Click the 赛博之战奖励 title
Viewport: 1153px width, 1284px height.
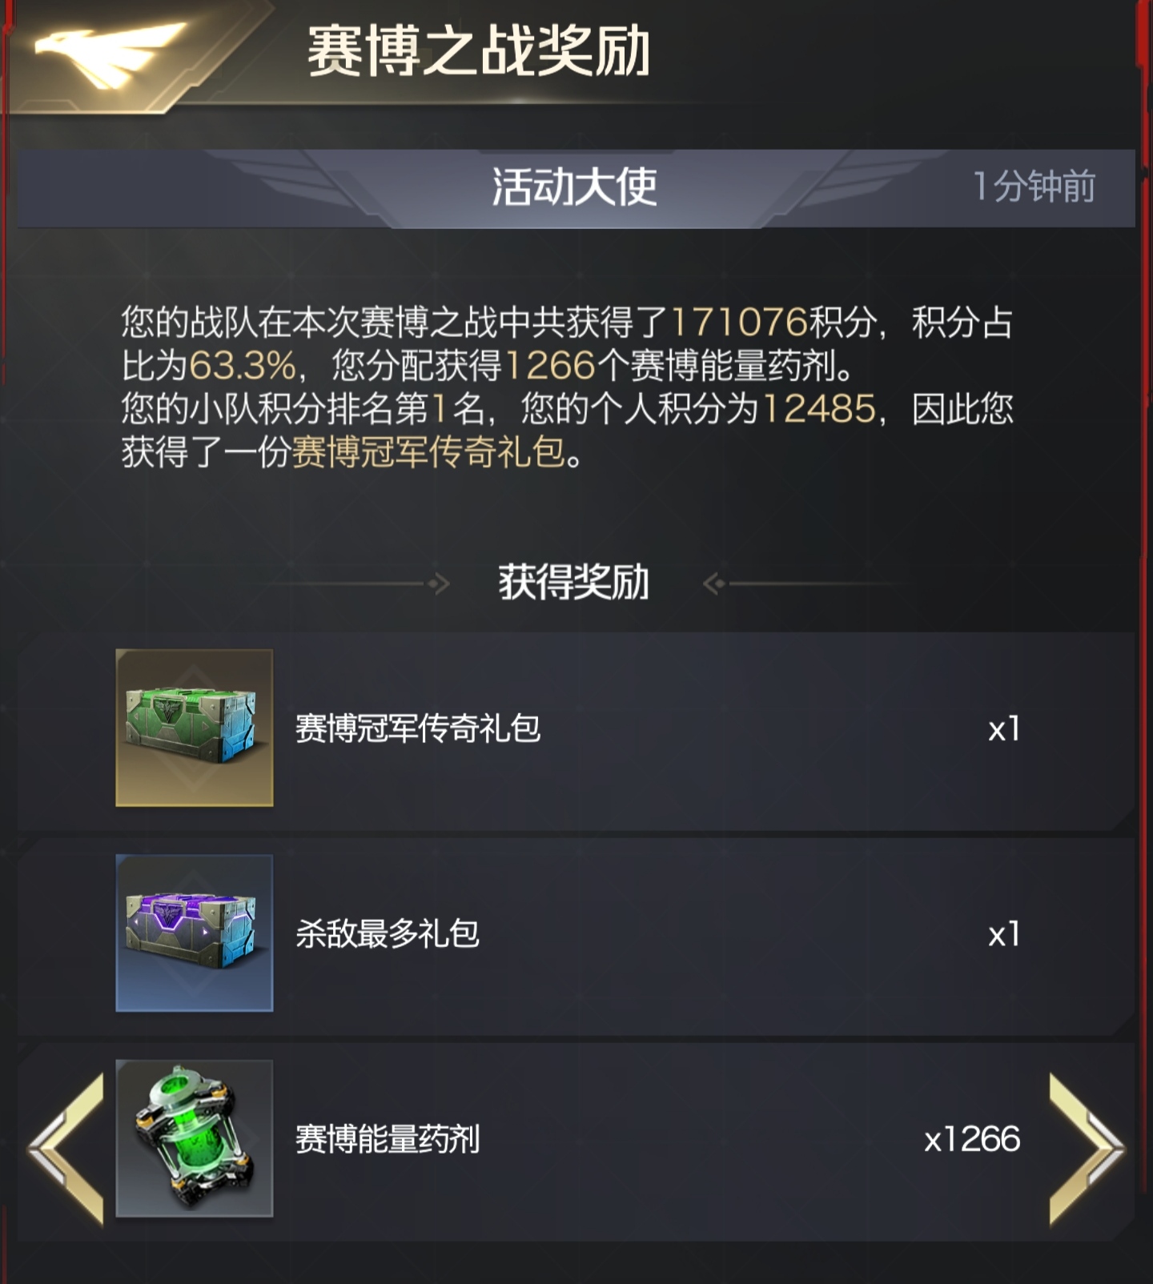(479, 51)
